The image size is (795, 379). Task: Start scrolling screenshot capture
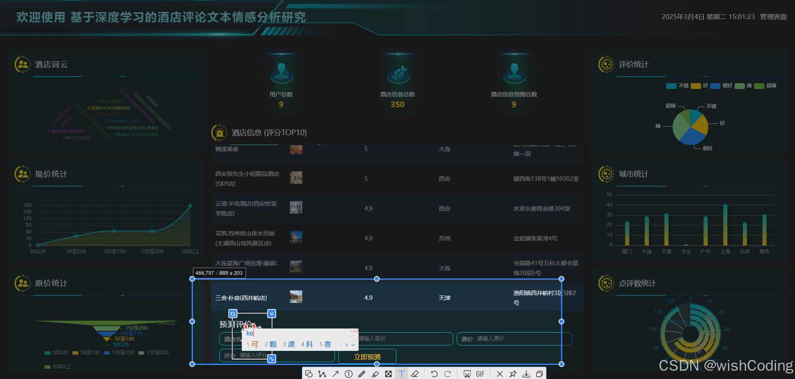[x=467, y=374]
